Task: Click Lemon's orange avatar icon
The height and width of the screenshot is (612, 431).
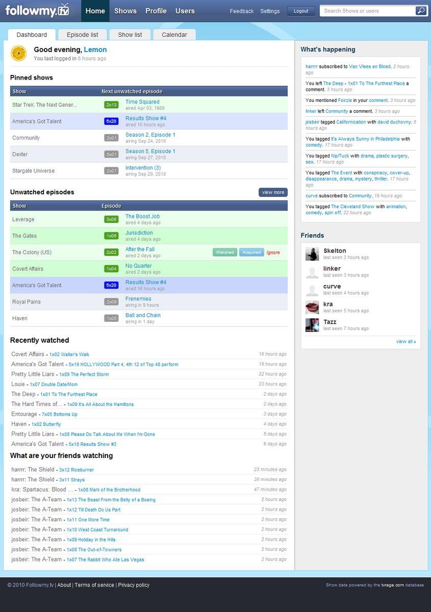Action: pos(19,53)
